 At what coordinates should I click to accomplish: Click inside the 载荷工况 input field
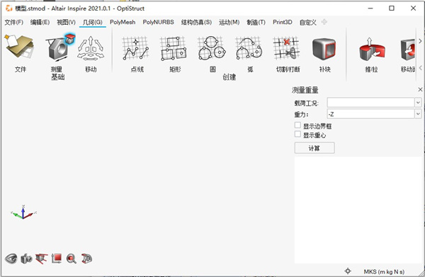pos(370,103)
